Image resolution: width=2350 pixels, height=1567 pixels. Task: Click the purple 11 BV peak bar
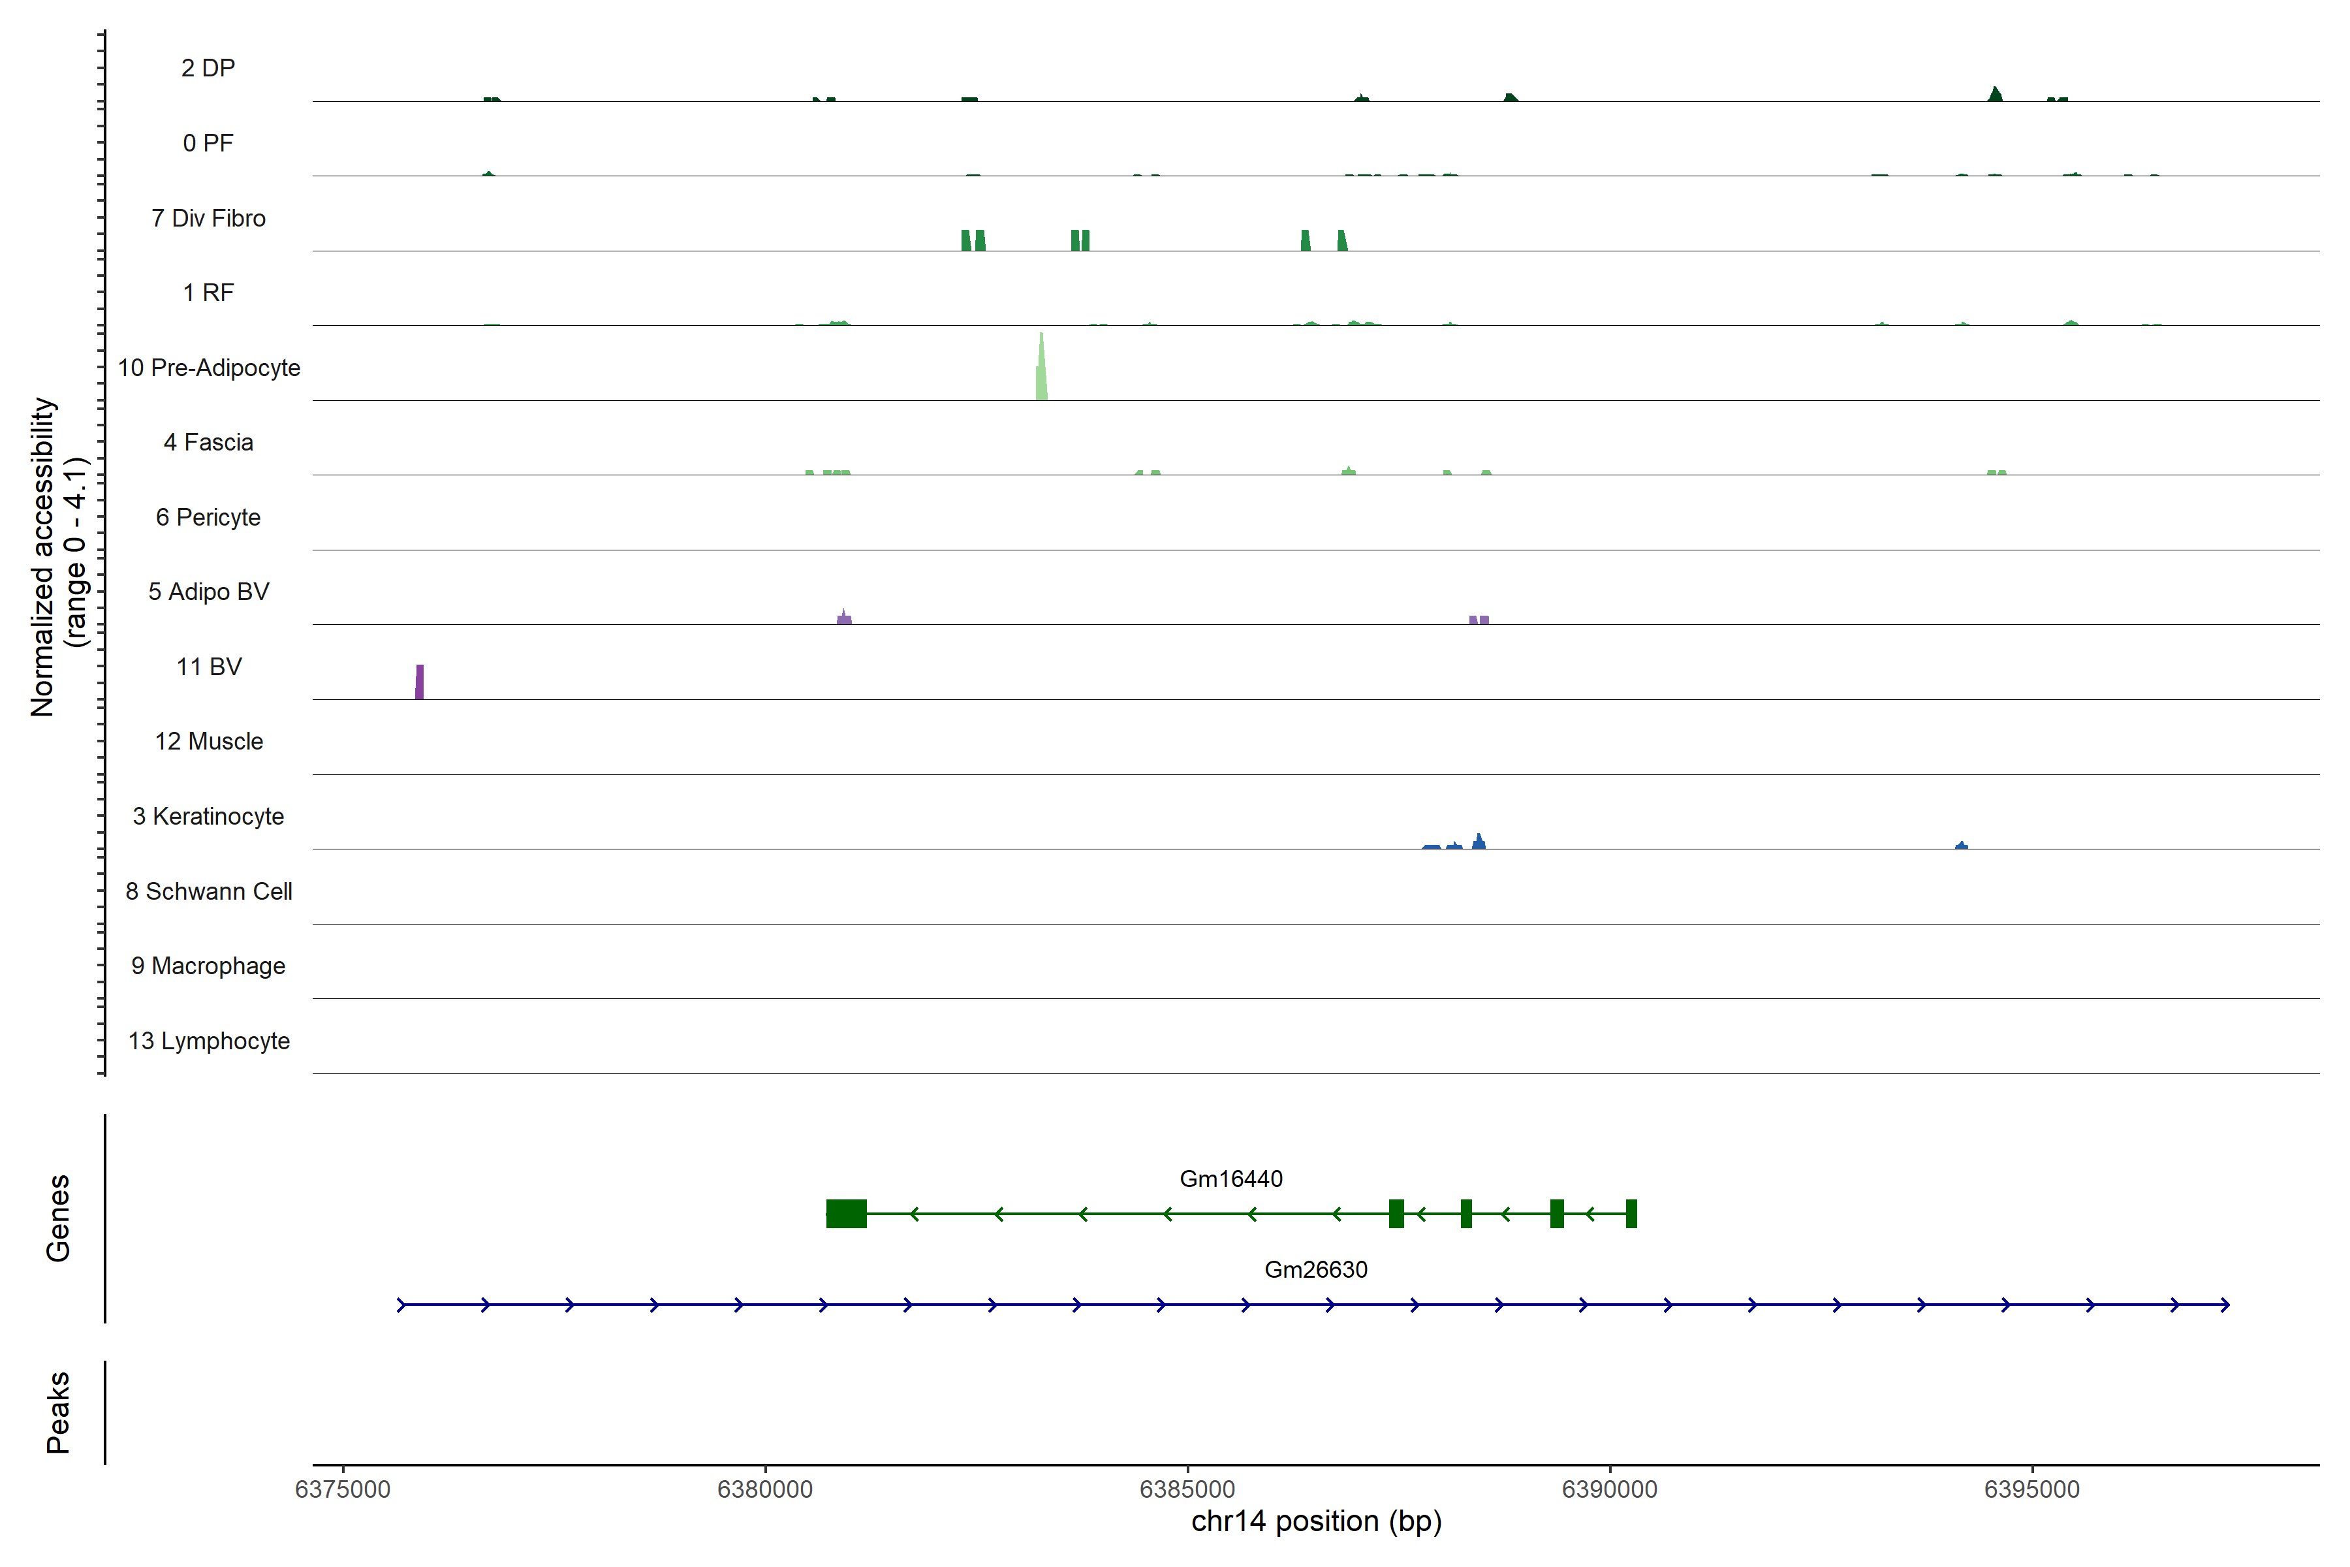click(x=420, y=682)
